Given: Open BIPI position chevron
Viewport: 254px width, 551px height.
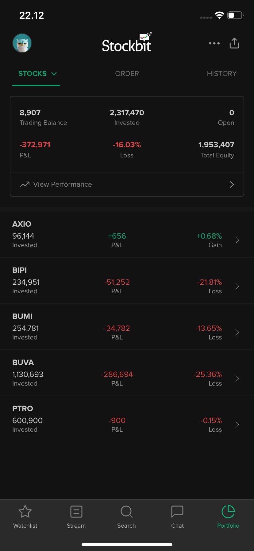Looking at the screenshot, I should [x=237, y=286].
